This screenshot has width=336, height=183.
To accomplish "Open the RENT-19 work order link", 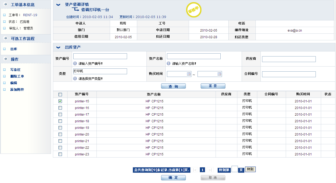I will 30,15.
